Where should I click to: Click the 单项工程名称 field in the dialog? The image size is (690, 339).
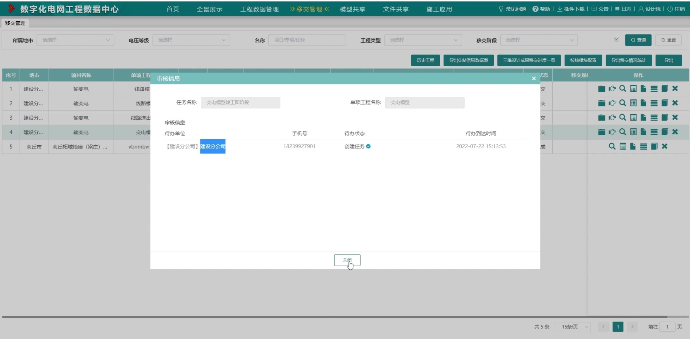click(x=425, y=102)
